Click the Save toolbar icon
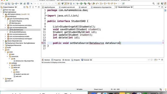 click(x=6, y=4)
